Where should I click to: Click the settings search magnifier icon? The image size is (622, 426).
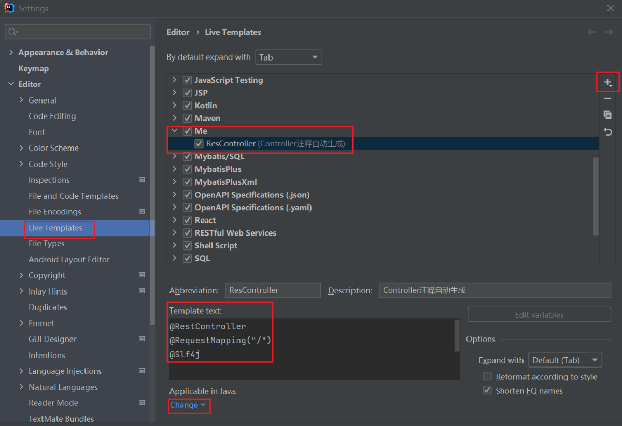click(x=13, y=32)
